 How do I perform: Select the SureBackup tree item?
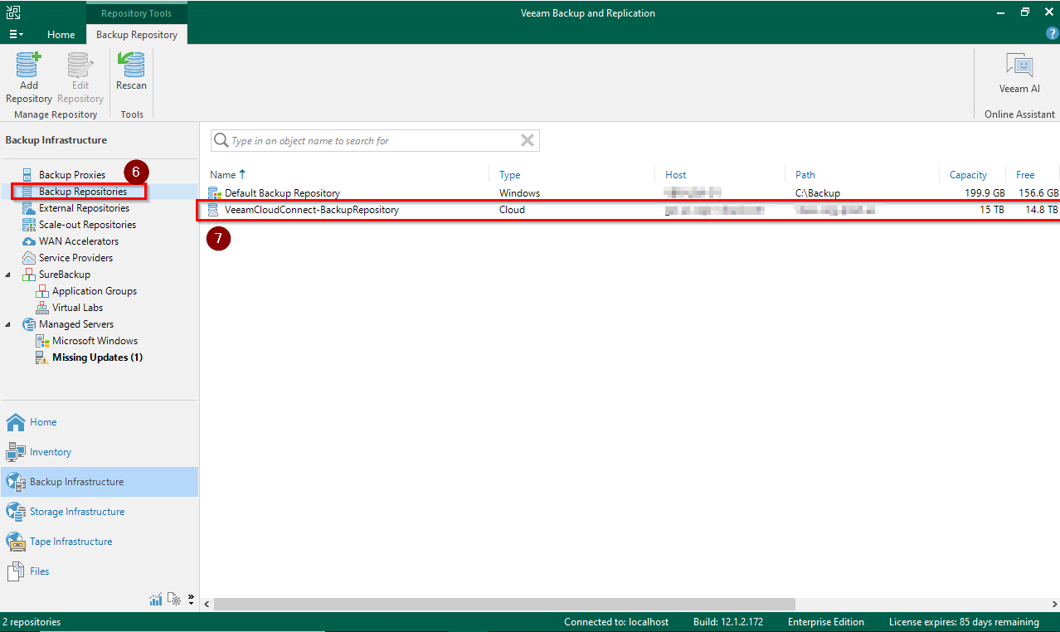pyautogui.click(x=64, y=275)
